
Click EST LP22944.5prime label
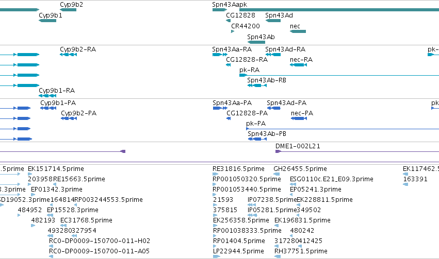[238, 251]
